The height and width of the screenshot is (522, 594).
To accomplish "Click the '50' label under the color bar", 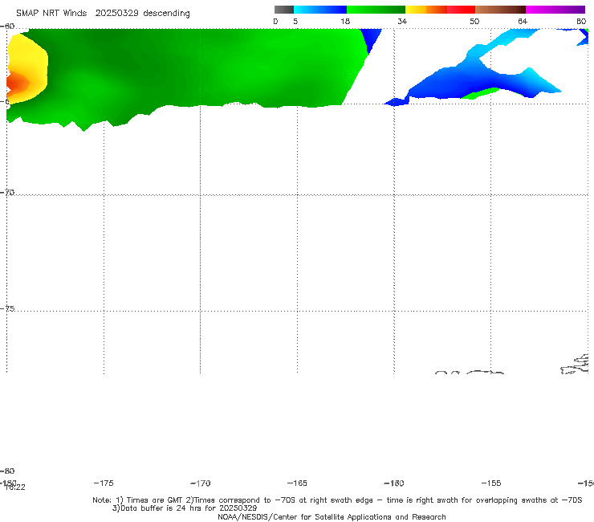I will pos(474,21).
